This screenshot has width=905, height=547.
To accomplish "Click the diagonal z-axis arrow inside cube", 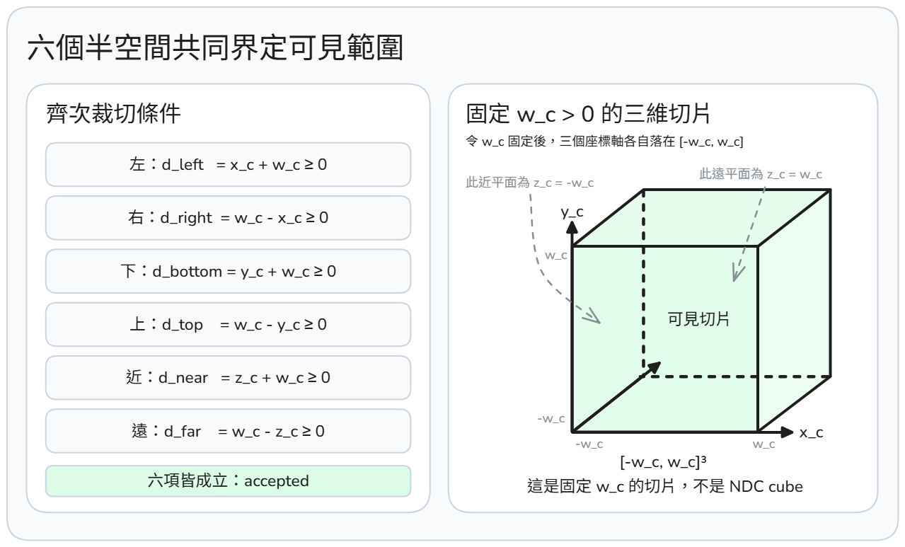I will (x=616, y=396).
